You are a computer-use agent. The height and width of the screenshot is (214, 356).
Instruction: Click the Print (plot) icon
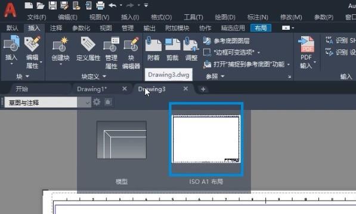coord(100,5)
